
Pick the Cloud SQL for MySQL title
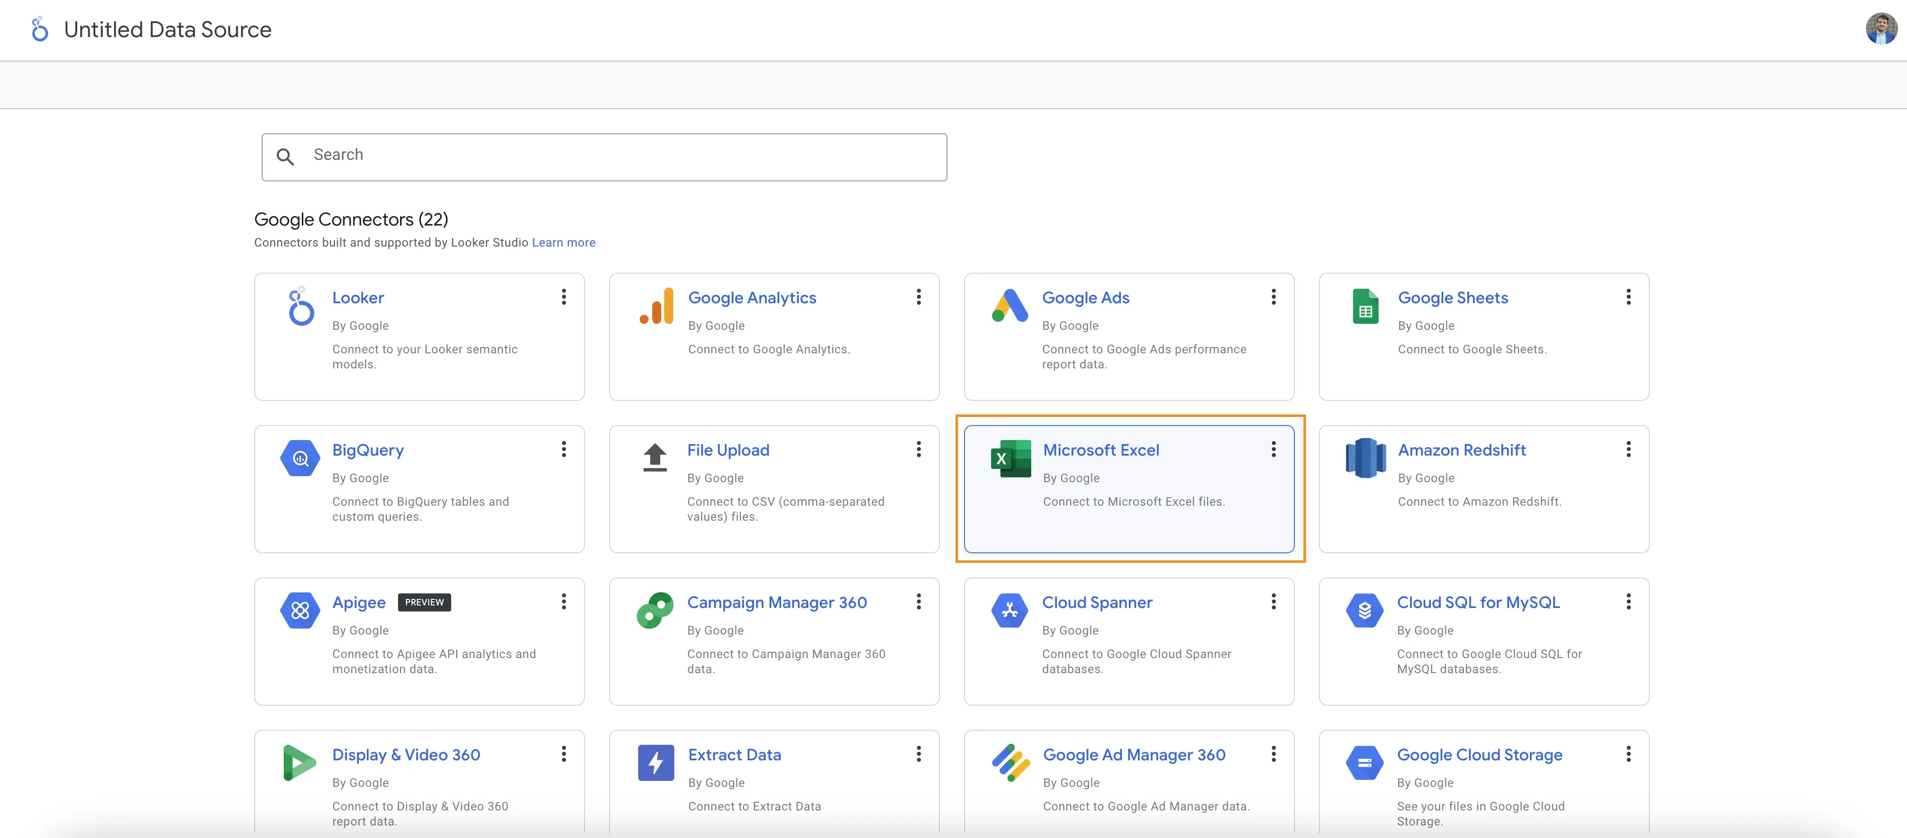pyautogui.click(x=1478, y=602)
